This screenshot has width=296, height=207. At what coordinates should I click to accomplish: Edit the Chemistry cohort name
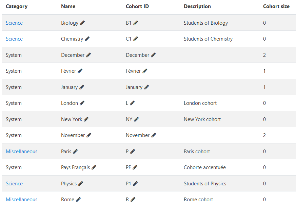(x=87, y=39)
